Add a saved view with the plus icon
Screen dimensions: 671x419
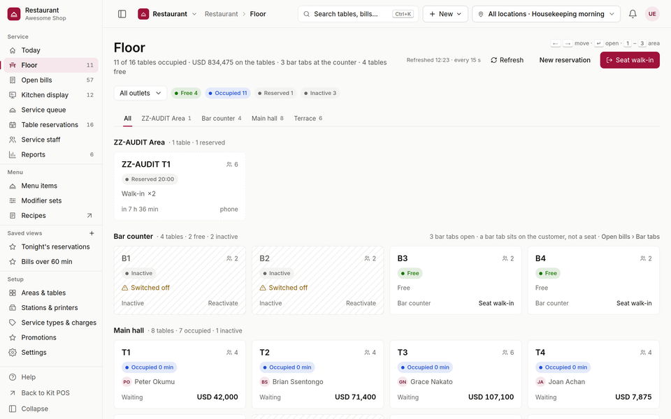(x=92, y=233)
